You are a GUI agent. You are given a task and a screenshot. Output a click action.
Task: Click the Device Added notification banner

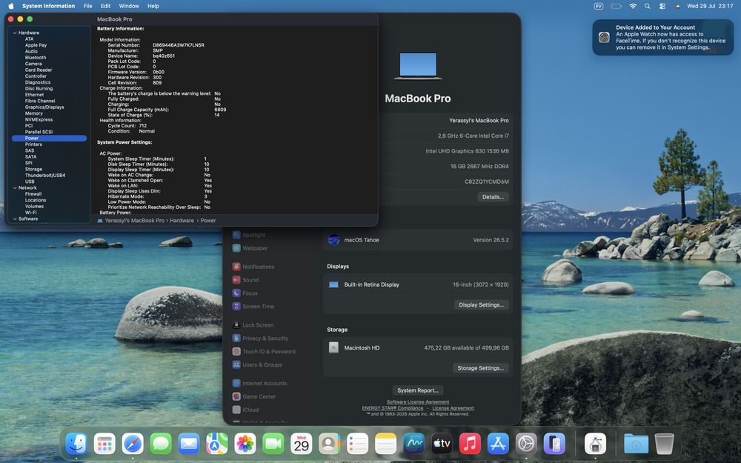tap(663, 37)
